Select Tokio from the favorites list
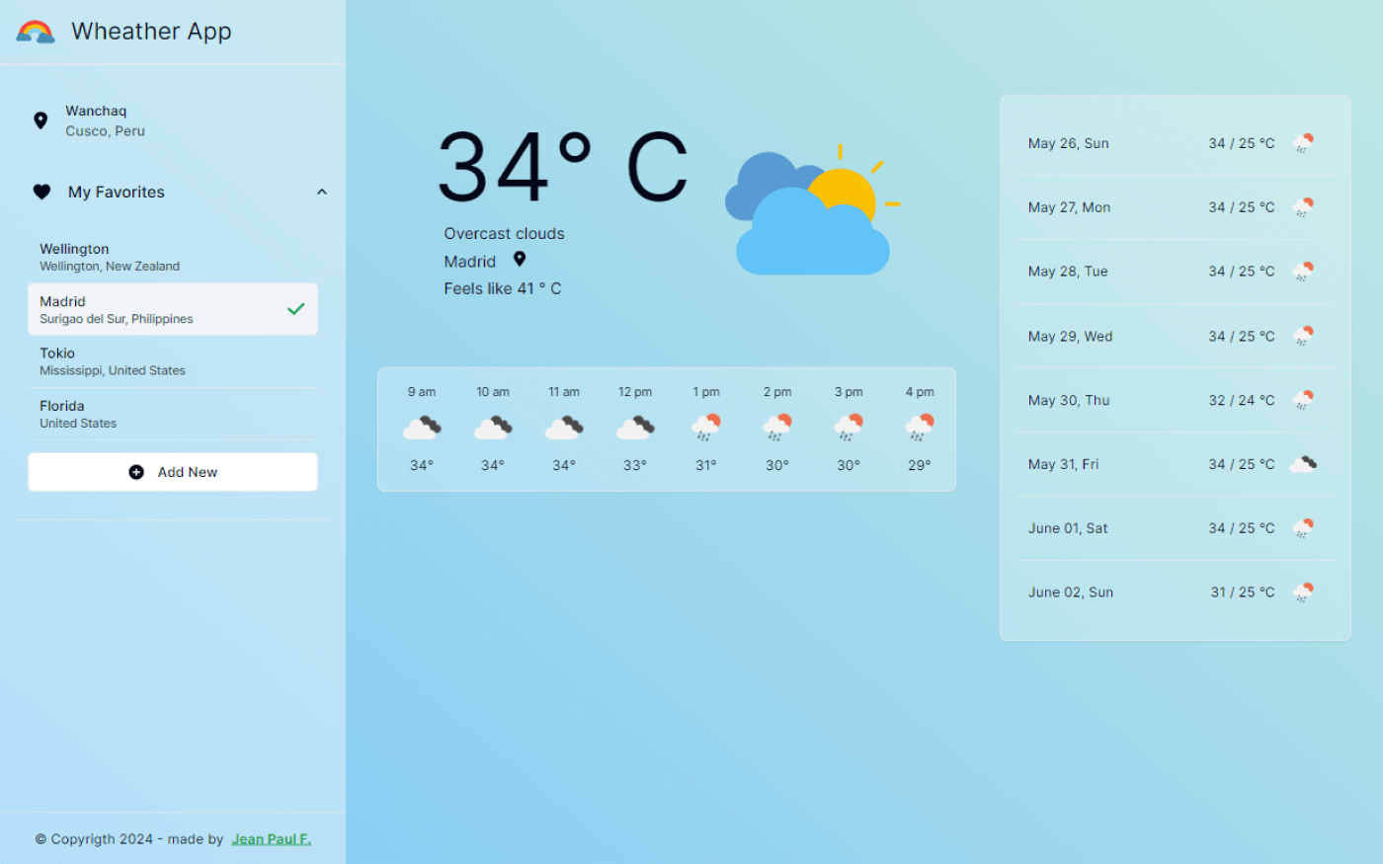Screen dimensions: 1383x864 pyautogui.click(x=173, y=360)
